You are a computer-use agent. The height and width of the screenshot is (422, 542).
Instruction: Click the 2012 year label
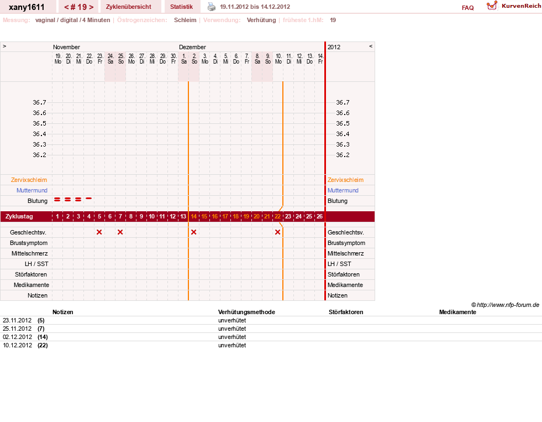click(x=334, y=47)
